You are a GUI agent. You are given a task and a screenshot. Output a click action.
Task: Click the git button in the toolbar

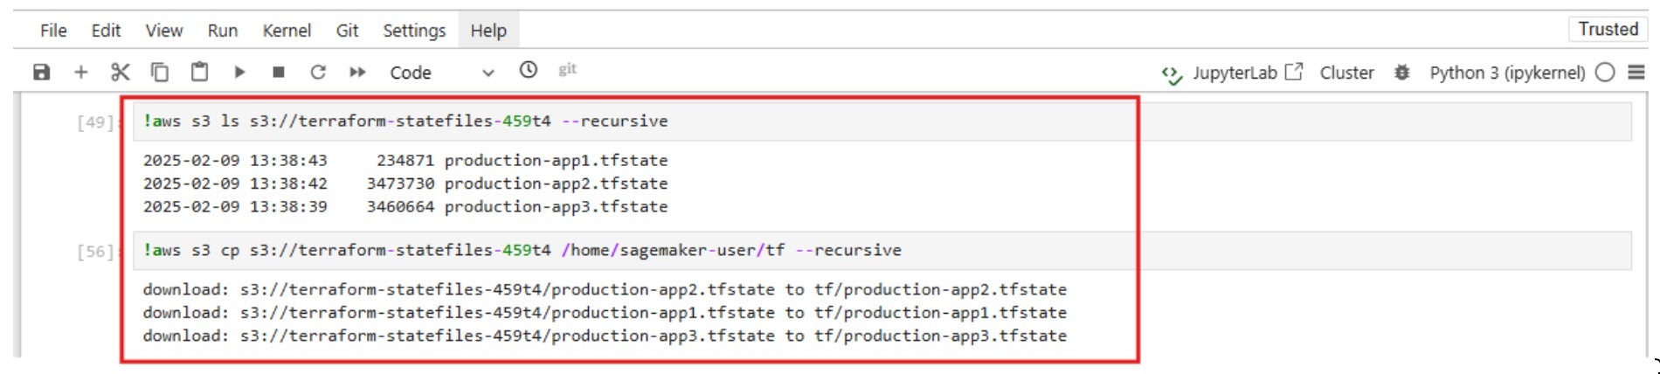(x=567, y=70)
